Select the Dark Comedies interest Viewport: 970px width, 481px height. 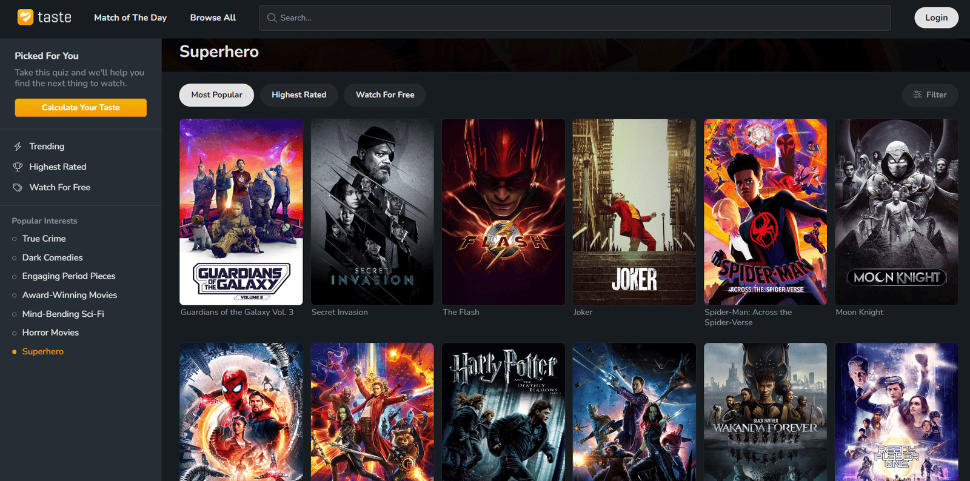pyautogui.click(x=52, y=257)
